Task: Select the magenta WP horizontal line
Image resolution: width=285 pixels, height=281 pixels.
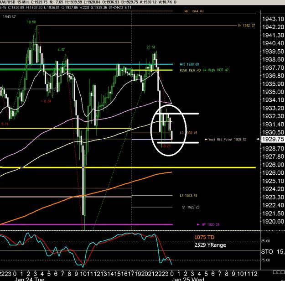Action: pos(86,224)
